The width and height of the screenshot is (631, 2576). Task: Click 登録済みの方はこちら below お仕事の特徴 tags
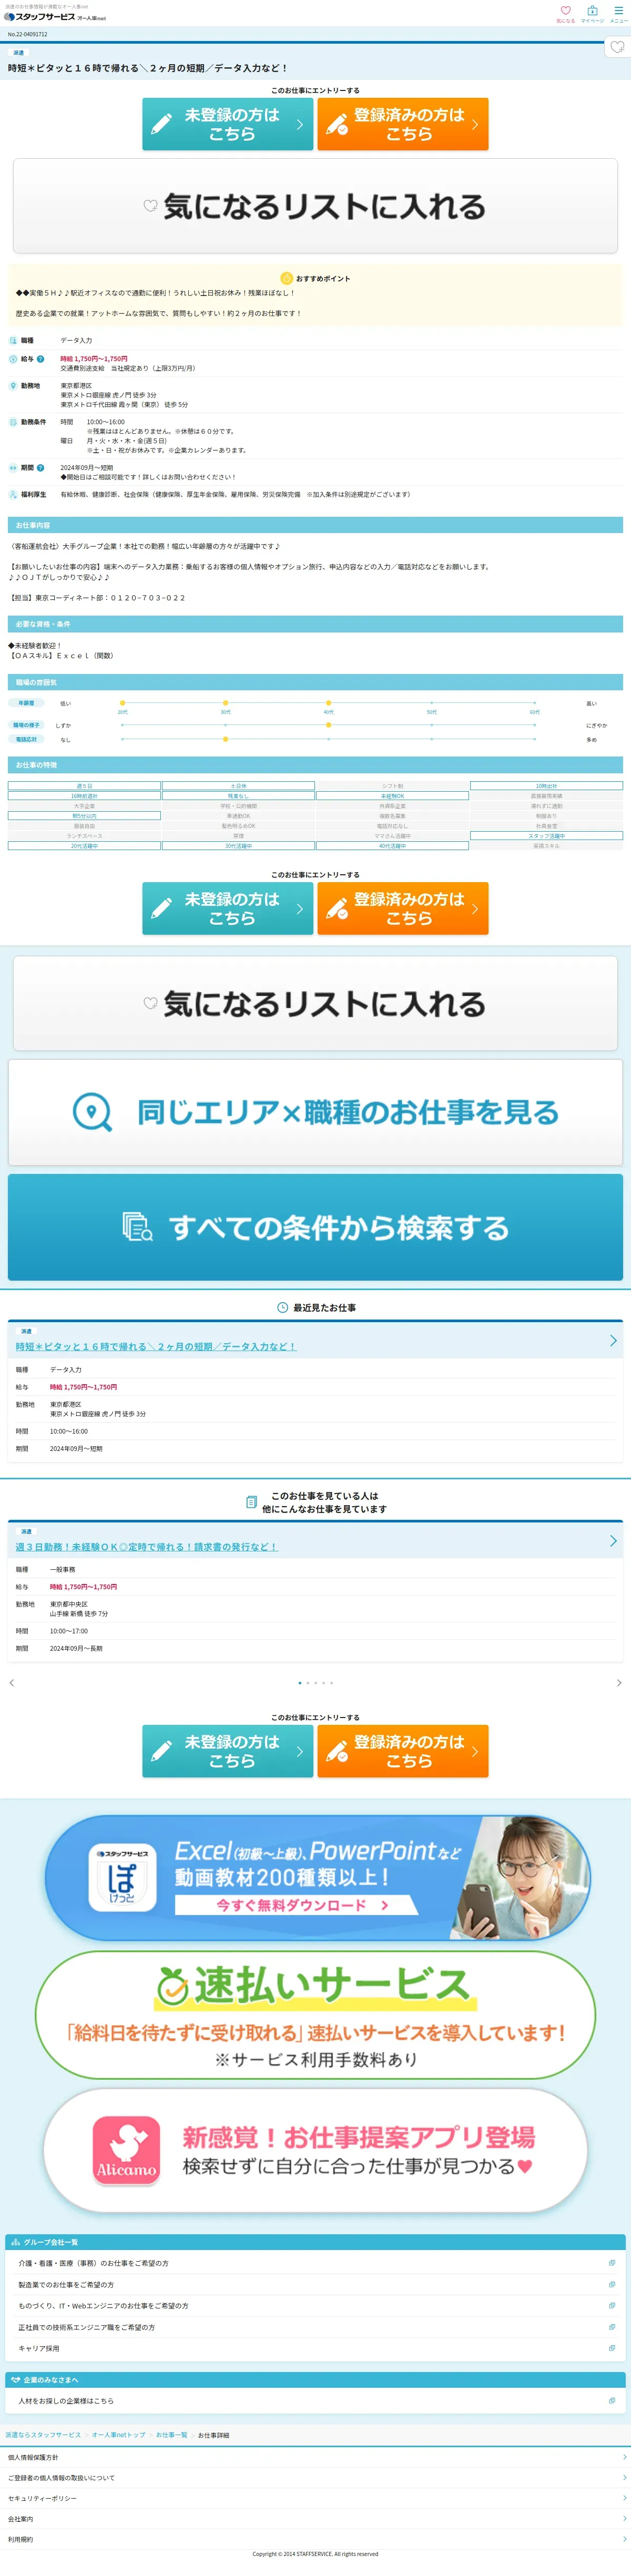pyautogui.click(x=403, y=908)
